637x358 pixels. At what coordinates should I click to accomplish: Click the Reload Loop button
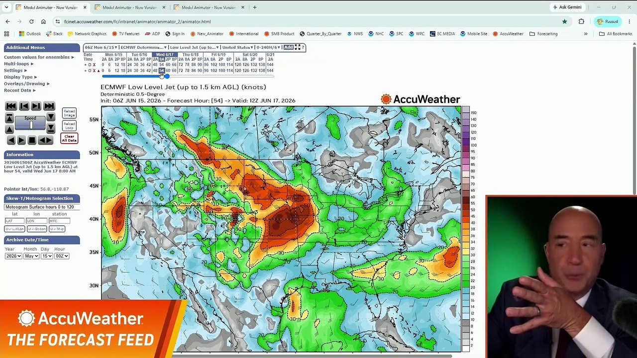click(x=69, y=125)
